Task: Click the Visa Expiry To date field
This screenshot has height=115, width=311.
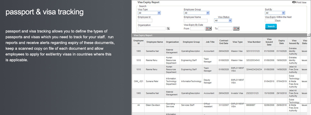Action: (225, 28)
